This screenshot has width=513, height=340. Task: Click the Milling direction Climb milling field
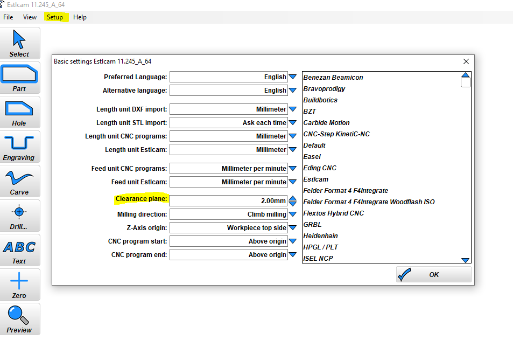click(229, 214)
